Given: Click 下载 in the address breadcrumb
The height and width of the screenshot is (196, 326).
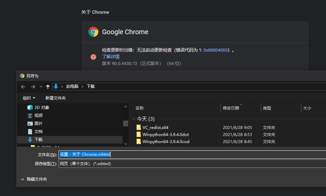Looking at the screenshot, I should [91, 86].
